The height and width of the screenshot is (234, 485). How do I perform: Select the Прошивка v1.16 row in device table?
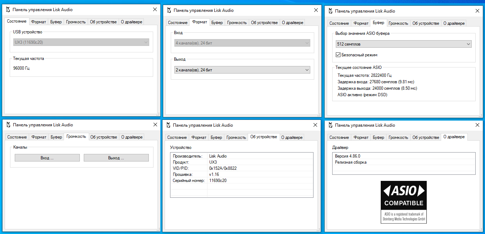pos(242,174)
